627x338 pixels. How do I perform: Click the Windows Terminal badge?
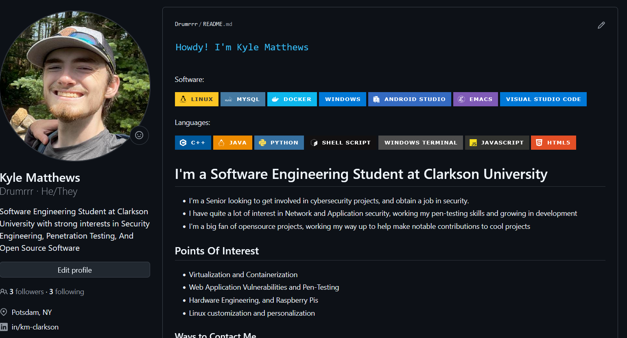coord(421,142)
